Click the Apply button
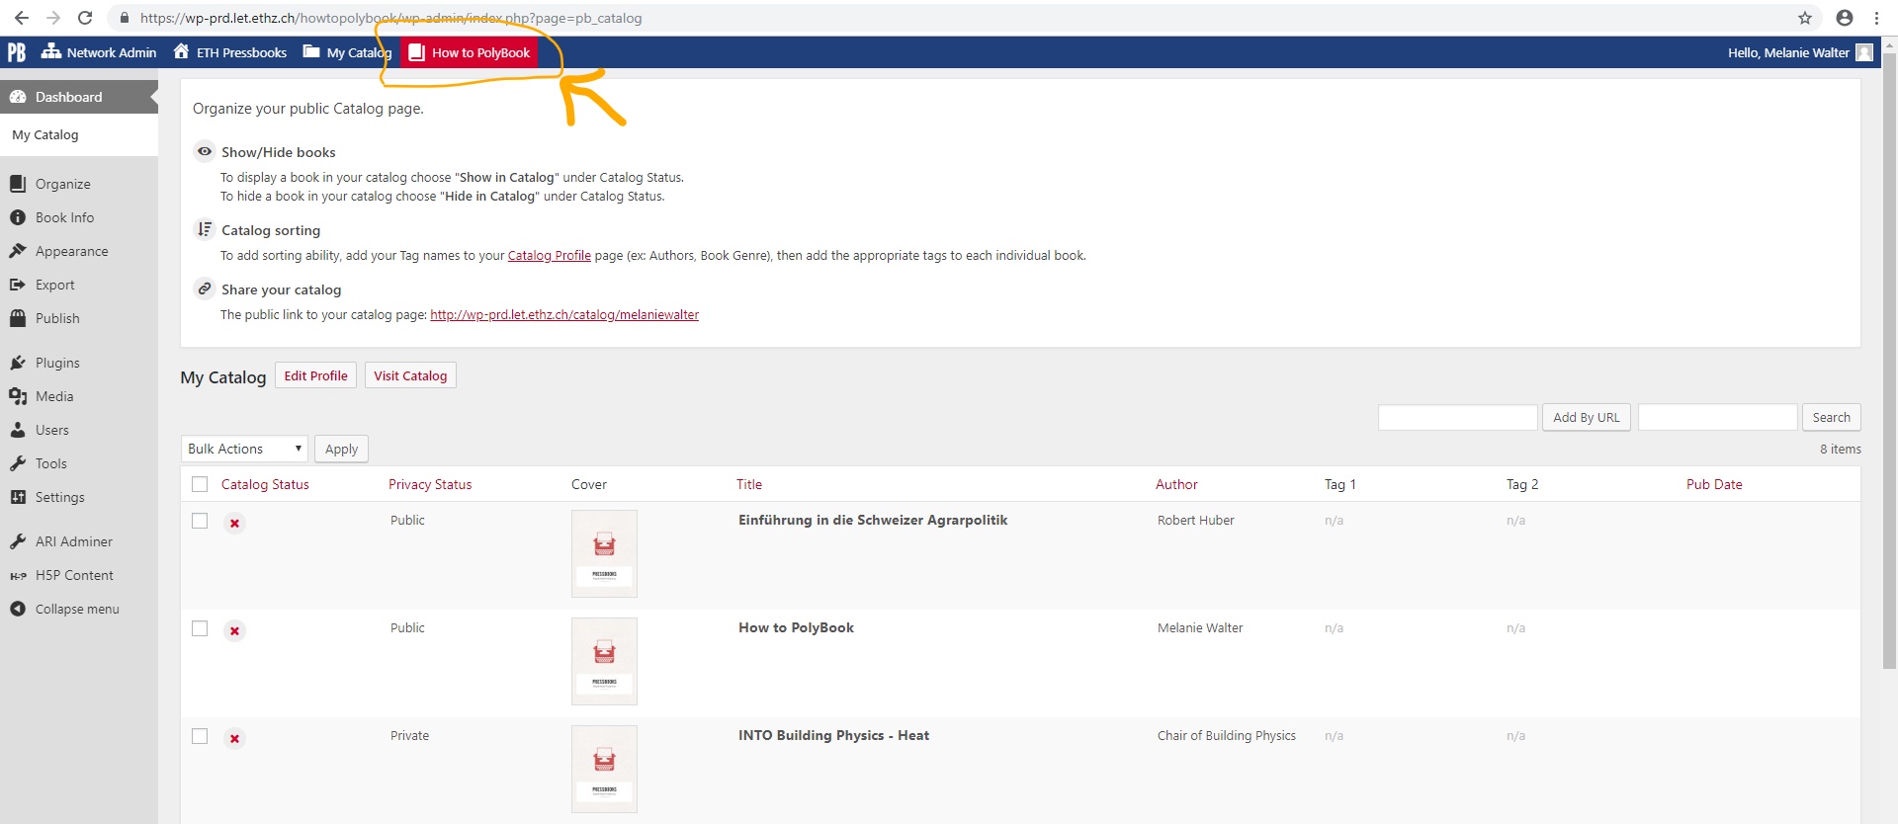1898x824 pixels. point(341,449)
